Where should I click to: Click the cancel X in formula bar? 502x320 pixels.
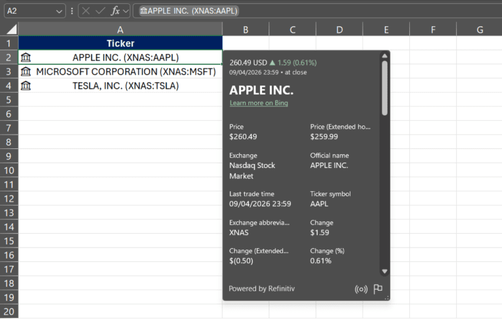(x=86, y=11)
